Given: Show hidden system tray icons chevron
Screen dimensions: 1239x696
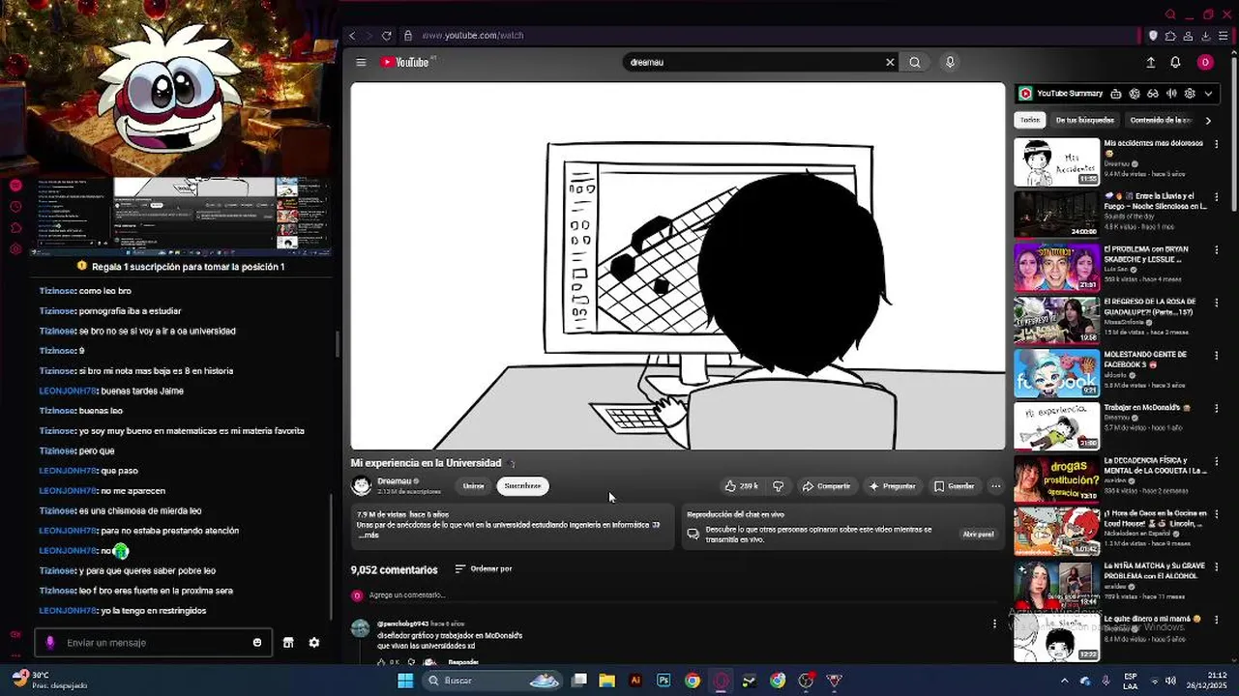Looking at the screenshot, I should pyautogui.click(x=1065, y=681).
